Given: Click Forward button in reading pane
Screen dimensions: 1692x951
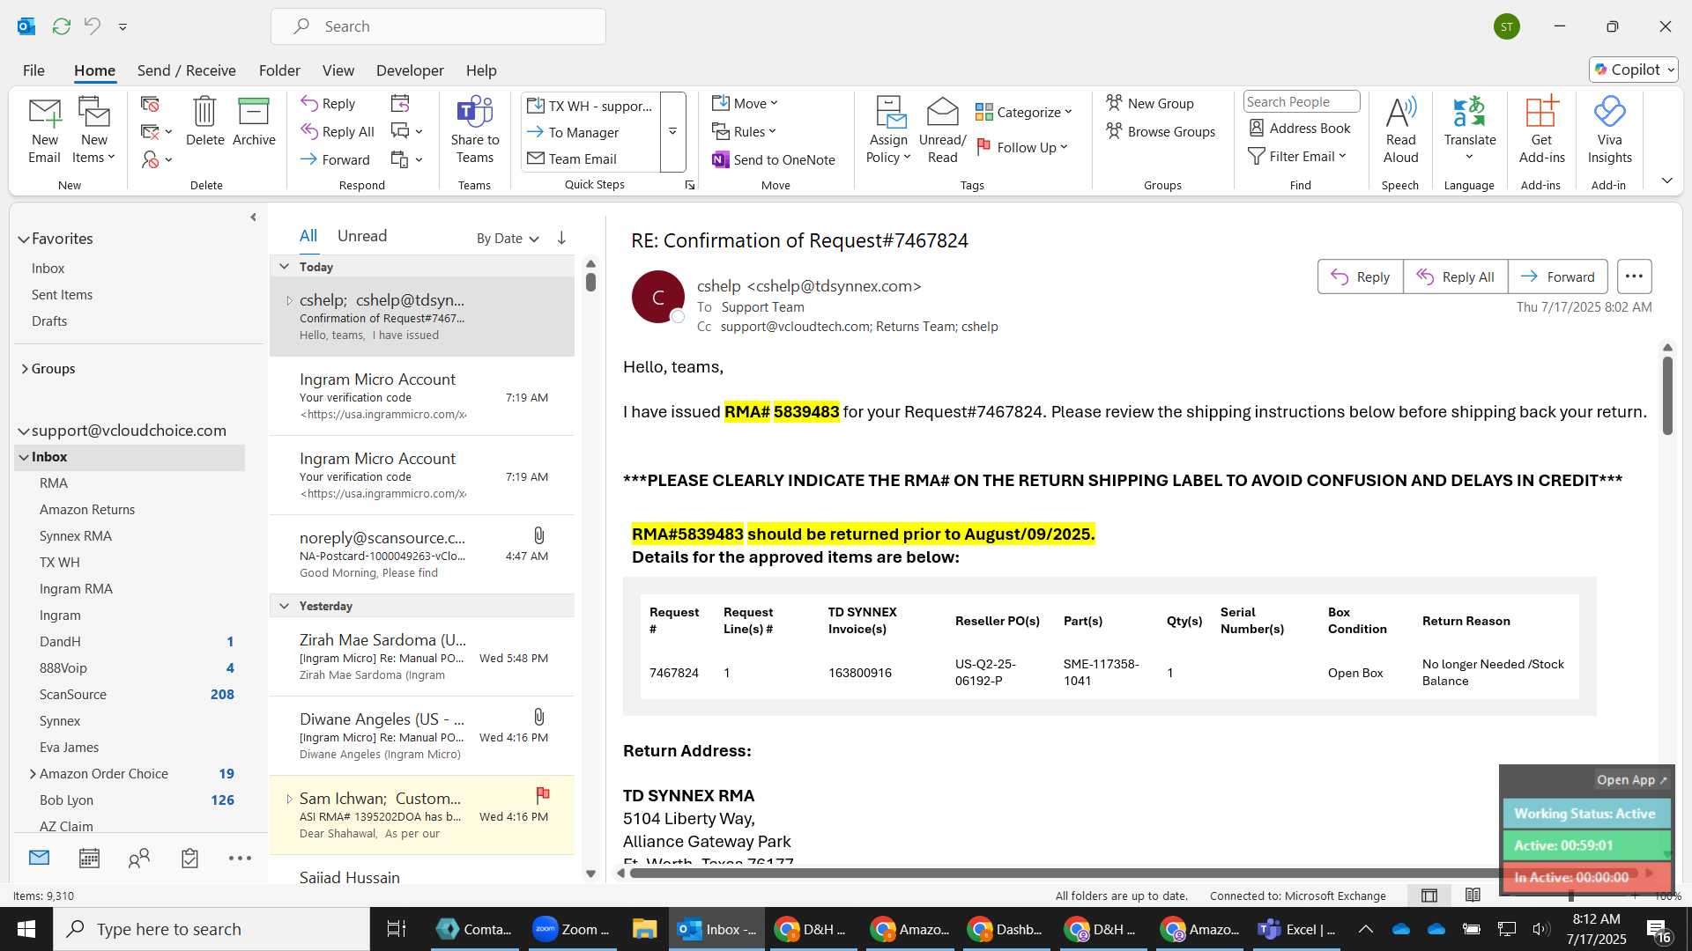Looking at the screenshot, I should tap(1558, 276).
